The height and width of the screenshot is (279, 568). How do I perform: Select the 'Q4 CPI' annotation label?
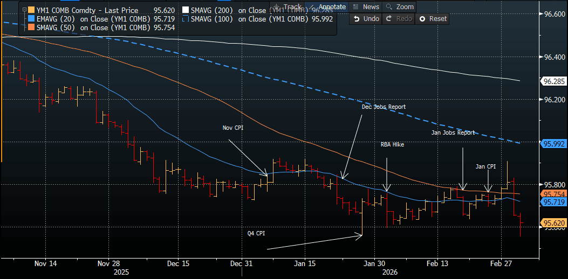coord(256,233)
